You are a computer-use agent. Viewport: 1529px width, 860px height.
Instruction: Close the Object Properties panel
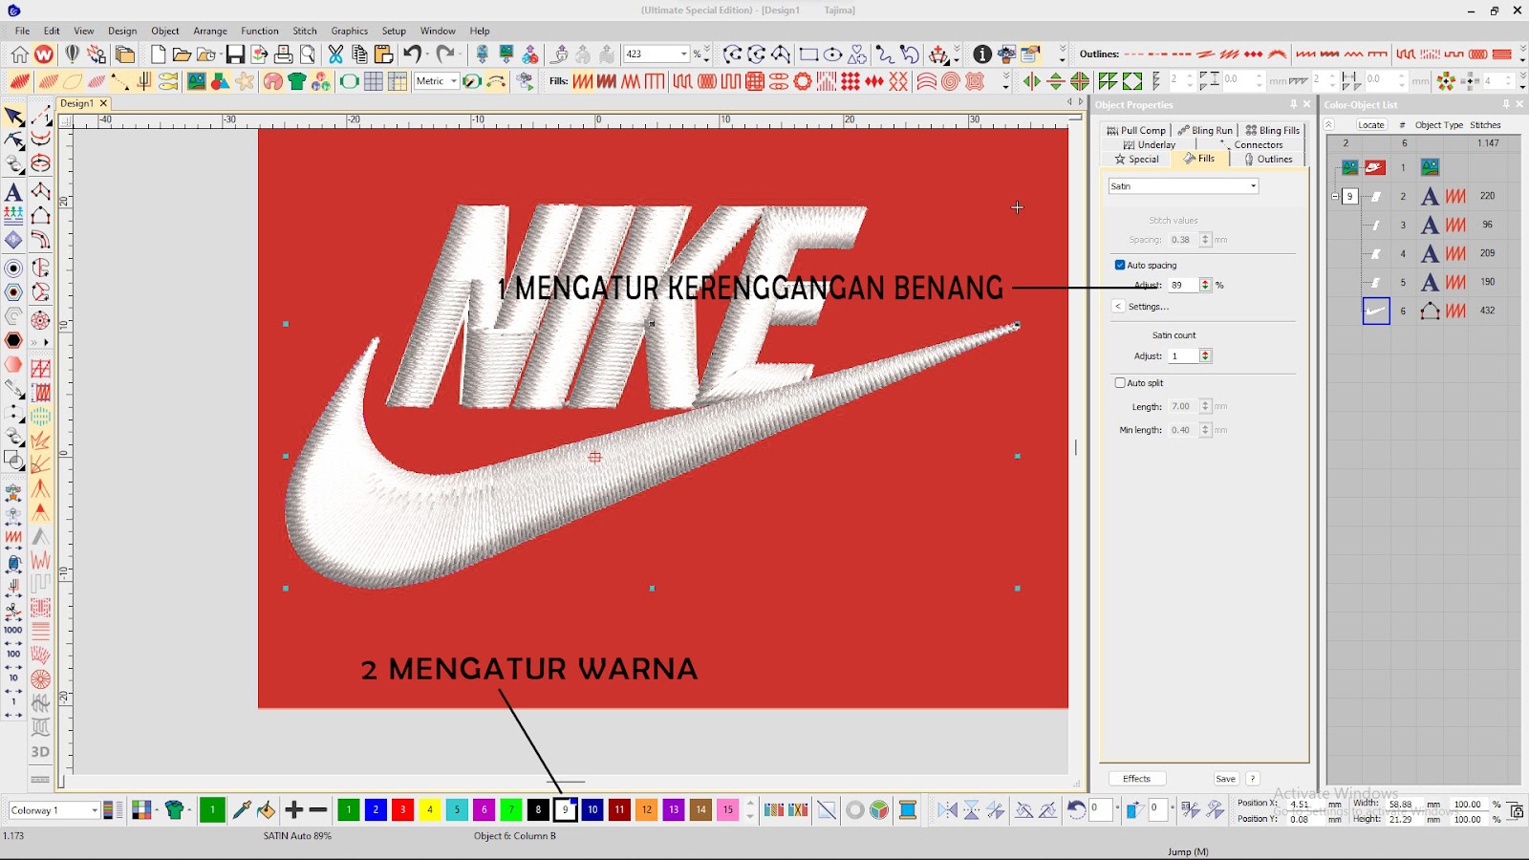(x=1307, y=104)
